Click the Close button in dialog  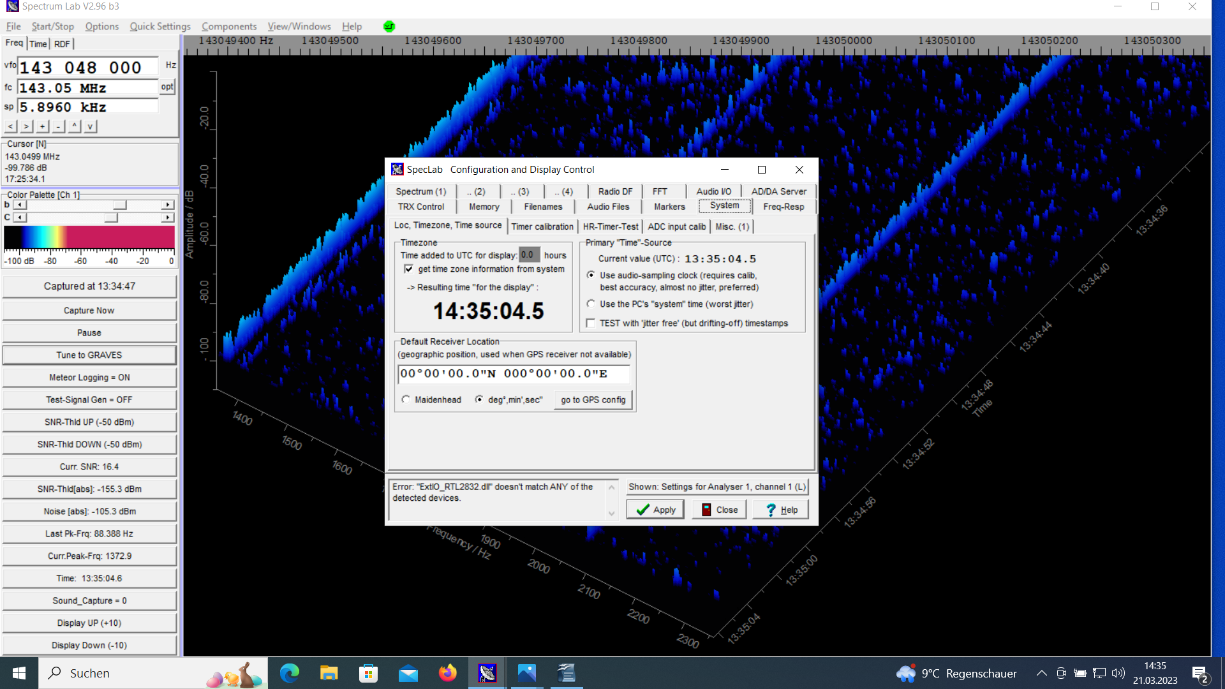click(719, 510)
